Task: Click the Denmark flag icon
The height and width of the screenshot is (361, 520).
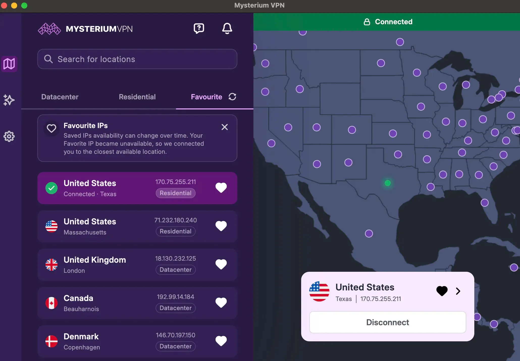Action: click(51, 341)
